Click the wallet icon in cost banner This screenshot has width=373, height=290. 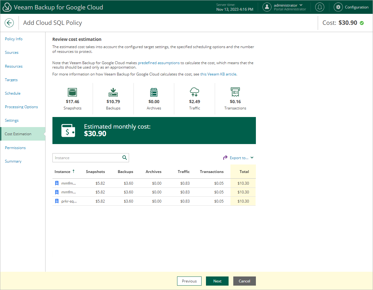point(68,130)
